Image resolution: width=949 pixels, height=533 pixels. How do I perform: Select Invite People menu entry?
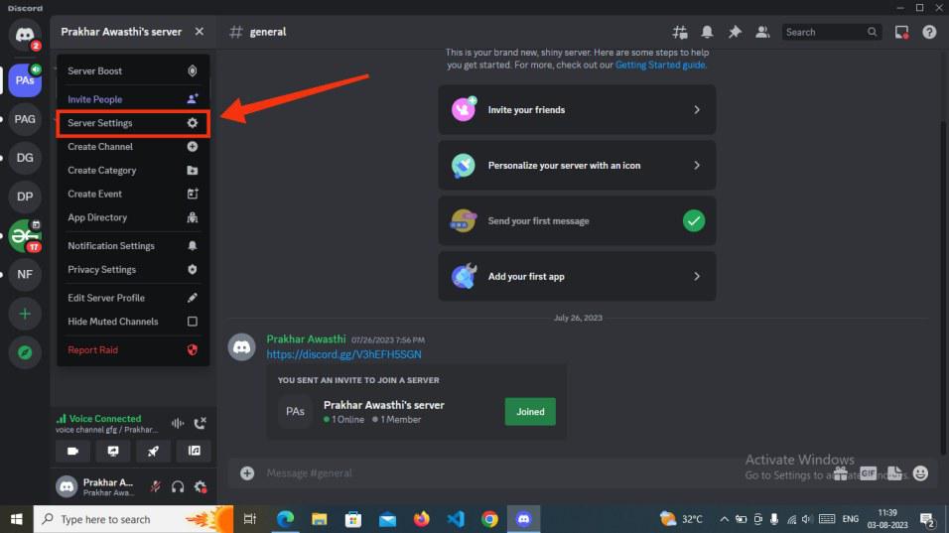pos(133,99)
